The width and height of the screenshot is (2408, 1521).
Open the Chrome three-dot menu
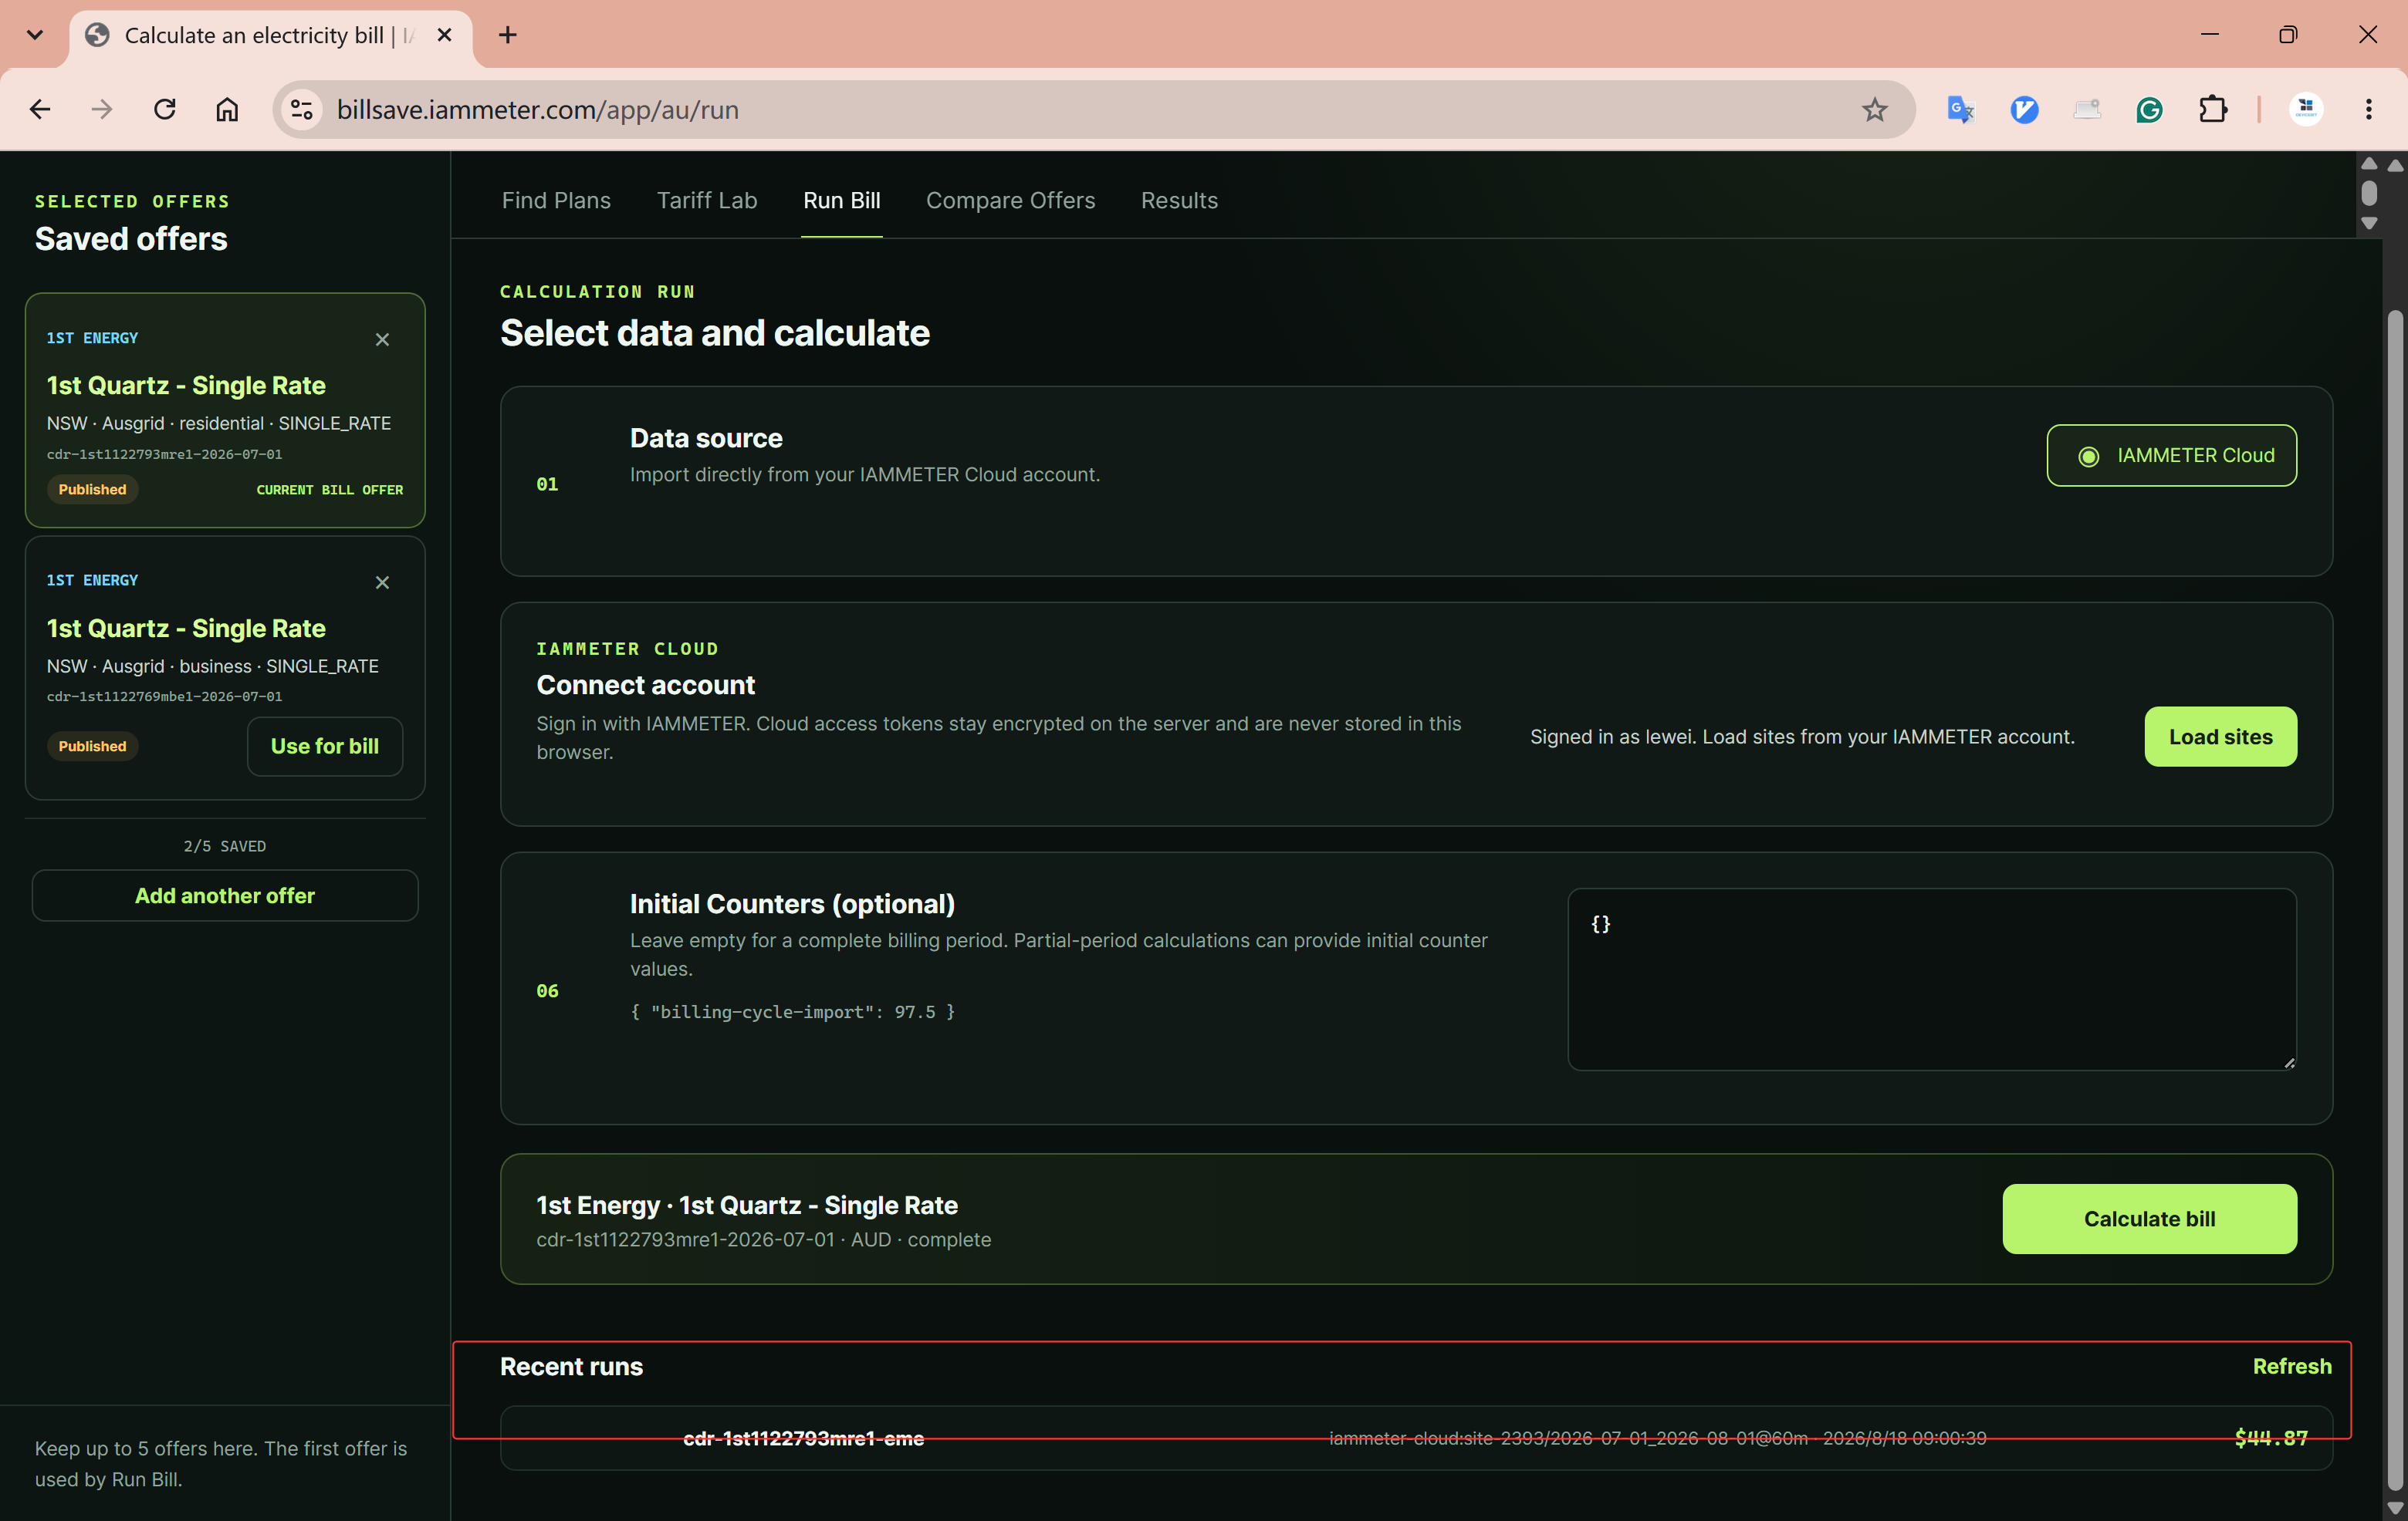2368,109
